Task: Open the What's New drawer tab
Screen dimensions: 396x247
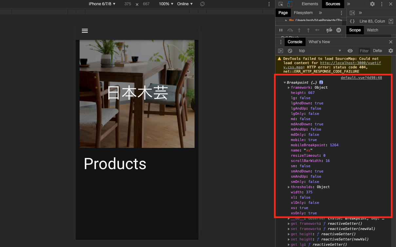Action: coord(319,42)
